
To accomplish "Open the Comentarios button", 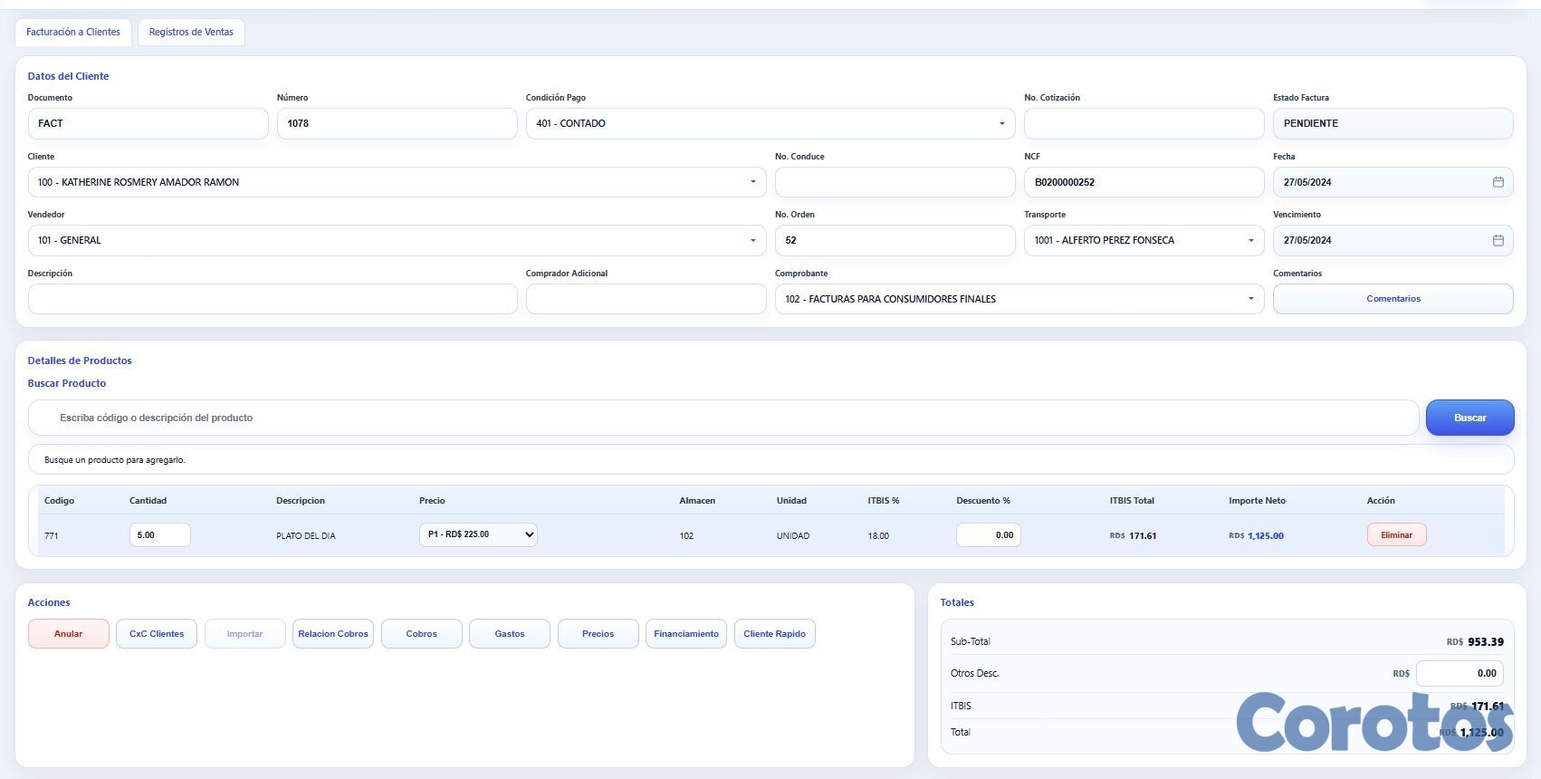I will tap(1393, 299).
